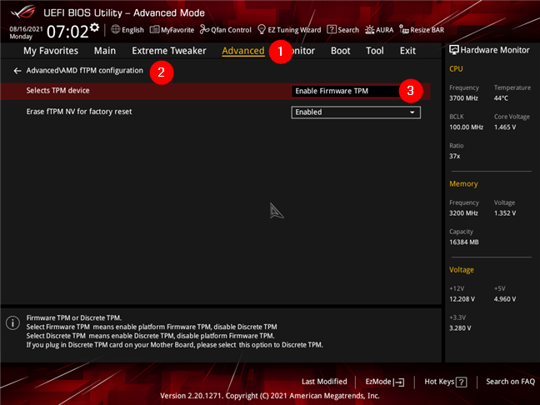This screenshot has height=405, width=540.
Task: Launch EZ Tuning Wizard bulb icon
Action: coord(262,30)
